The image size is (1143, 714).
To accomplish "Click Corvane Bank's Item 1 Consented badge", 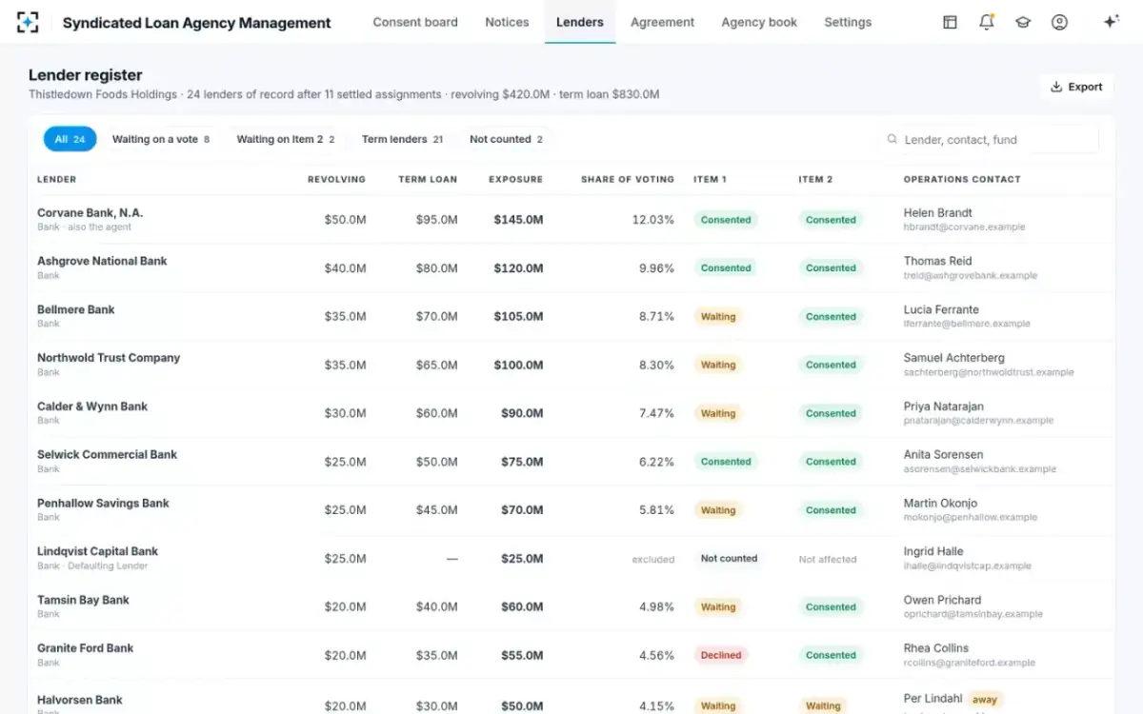I will 726,220.
